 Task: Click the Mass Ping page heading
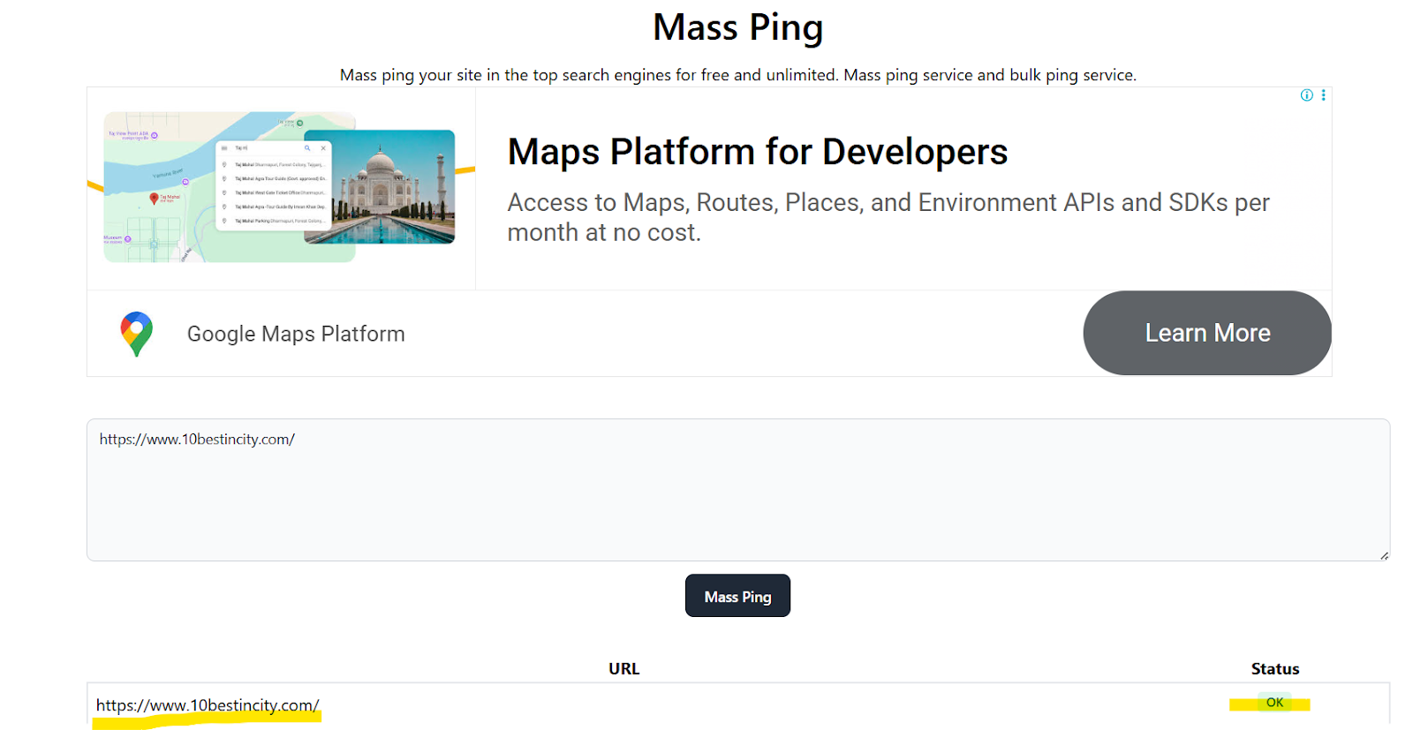[x=738, y=27]
